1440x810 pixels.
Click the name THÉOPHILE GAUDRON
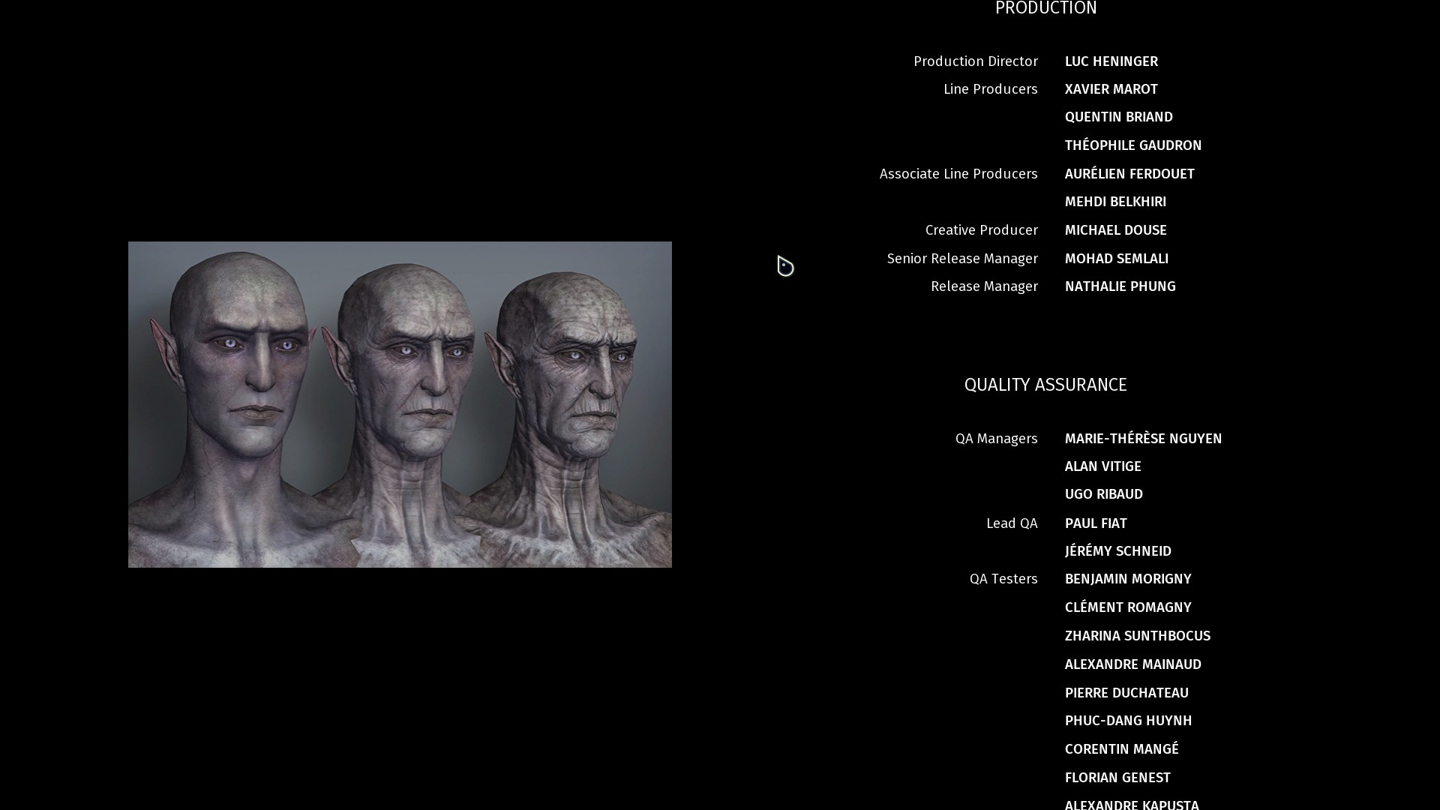click(1132, 145)
